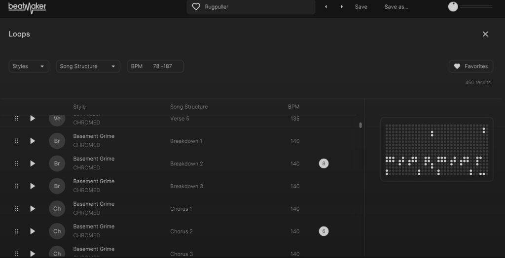The width and height of the screenshot is (505, 258).
Task: Open the Rugpuller preset selector
Action: (251, 7)
